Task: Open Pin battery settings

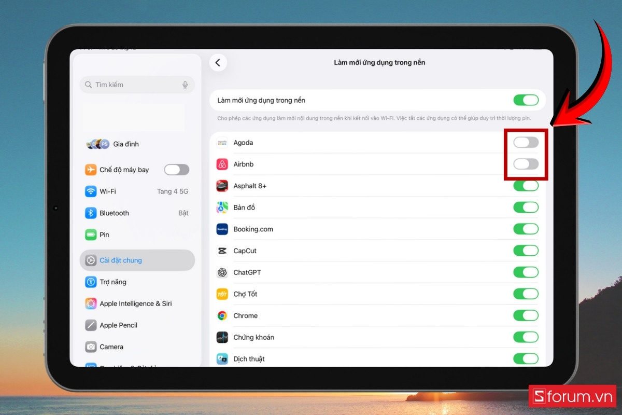Action: (x=137, y=235)
